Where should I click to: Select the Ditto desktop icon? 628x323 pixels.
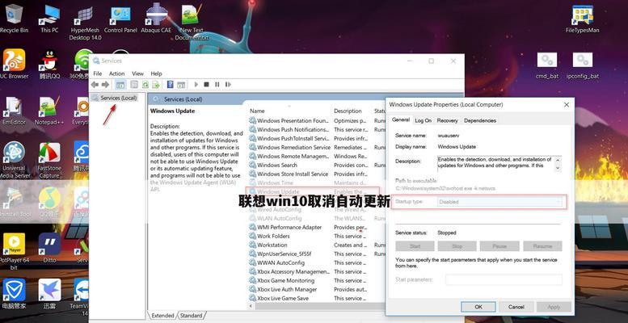[x=49, y=248]
